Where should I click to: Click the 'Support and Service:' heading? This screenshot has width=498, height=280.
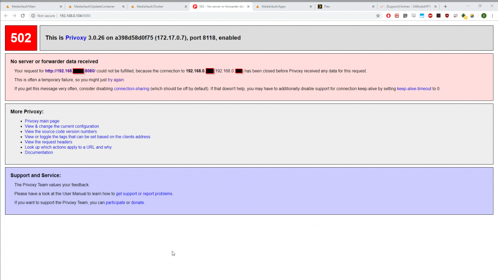click(35, 176)
